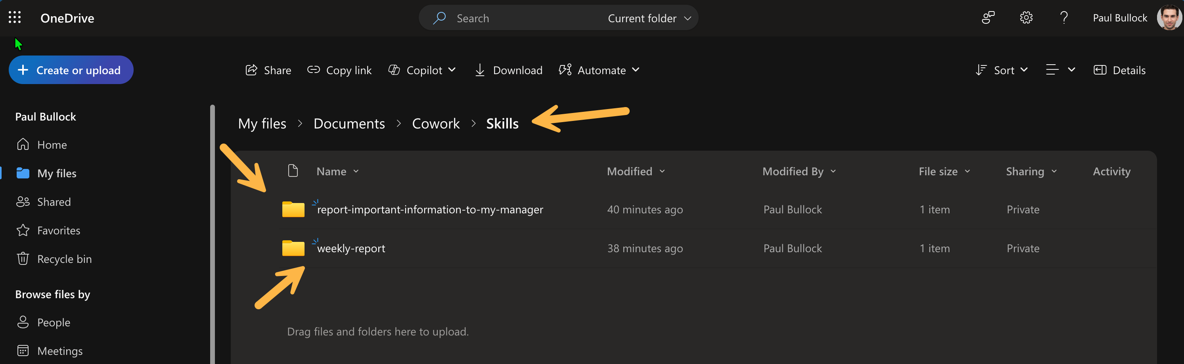This screenshot has height=364, width=1184.
Task: Click the Share toolbar button
Action: click(x=268, y=70)
